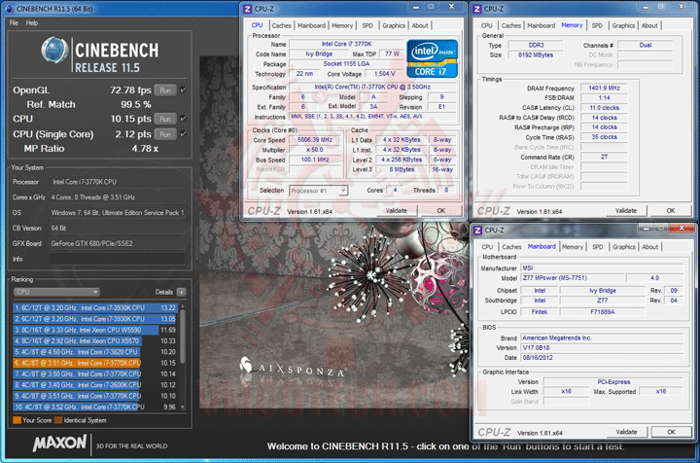Click the CAS# Latency 11.0 clocks value

coord(604,108)
